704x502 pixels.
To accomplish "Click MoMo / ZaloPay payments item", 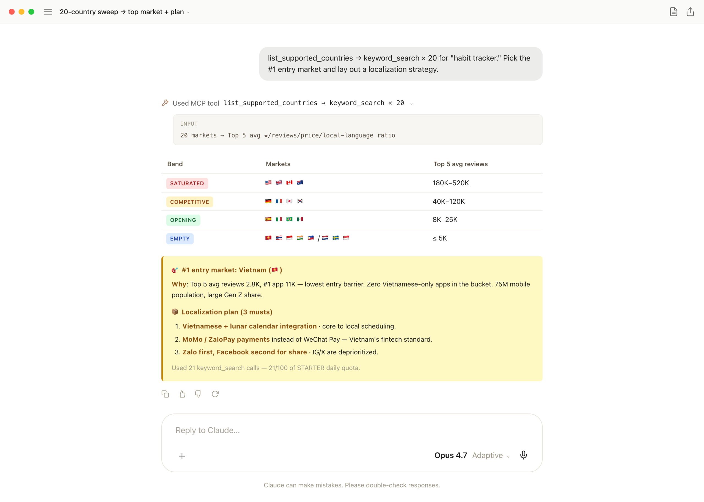I will click(x=226, y=340).
